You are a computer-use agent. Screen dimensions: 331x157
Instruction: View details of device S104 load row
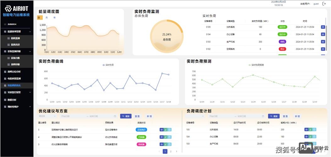click(x=323, y=34)
